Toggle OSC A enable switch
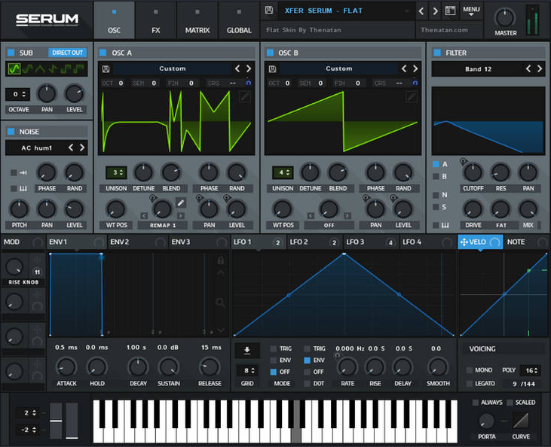 103,53
